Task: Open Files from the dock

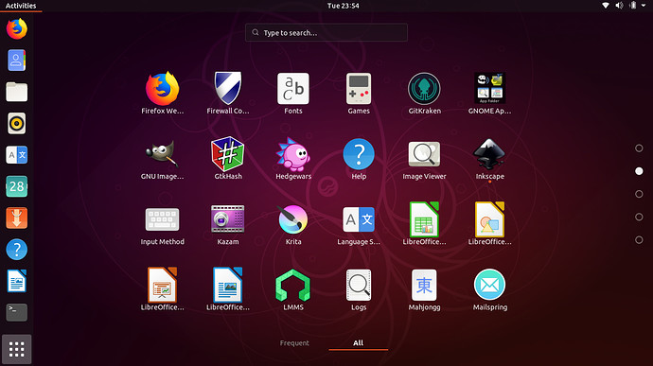Action: tap(17, 92)
